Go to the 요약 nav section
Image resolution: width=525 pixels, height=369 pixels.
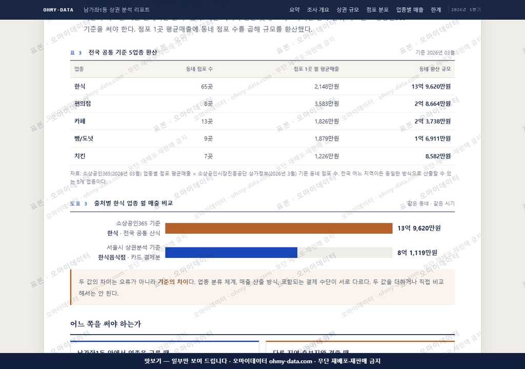coord(294,10)
